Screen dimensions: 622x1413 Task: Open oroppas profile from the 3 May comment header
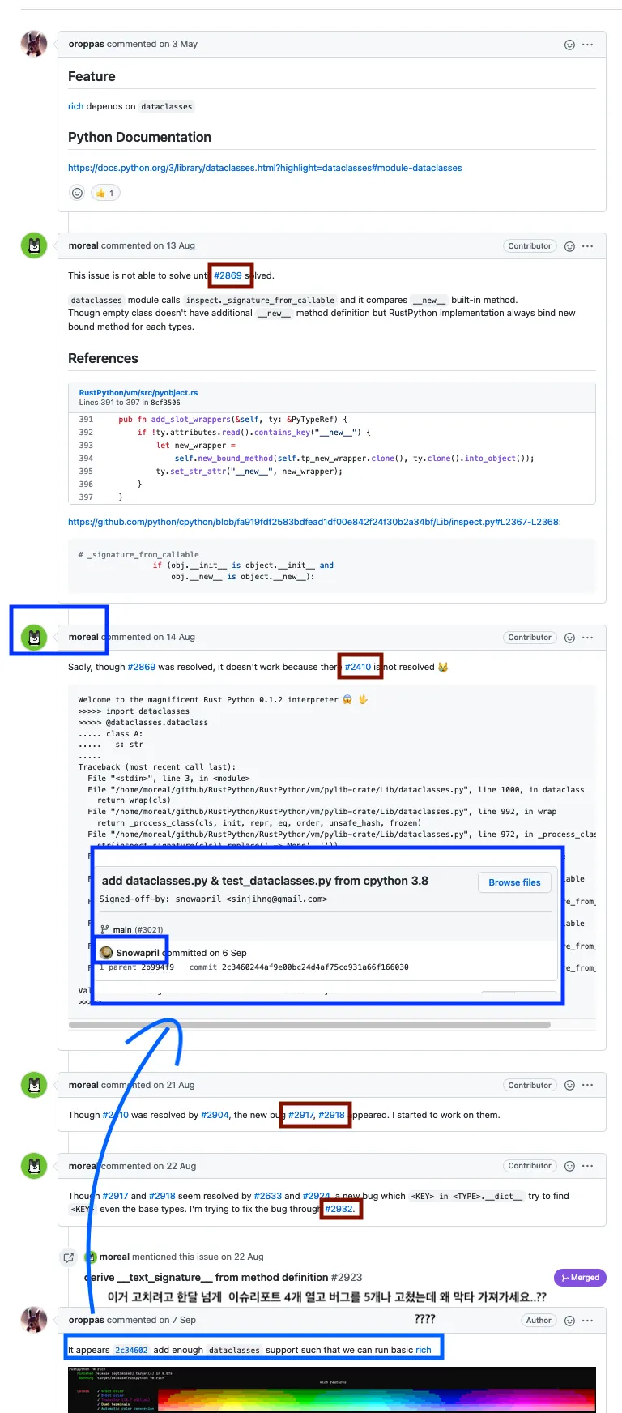[87, 44]
